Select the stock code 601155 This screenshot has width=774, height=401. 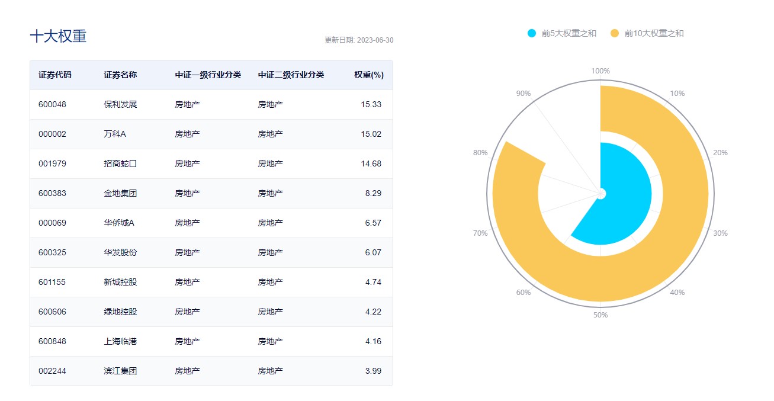(x=52, y=282)
